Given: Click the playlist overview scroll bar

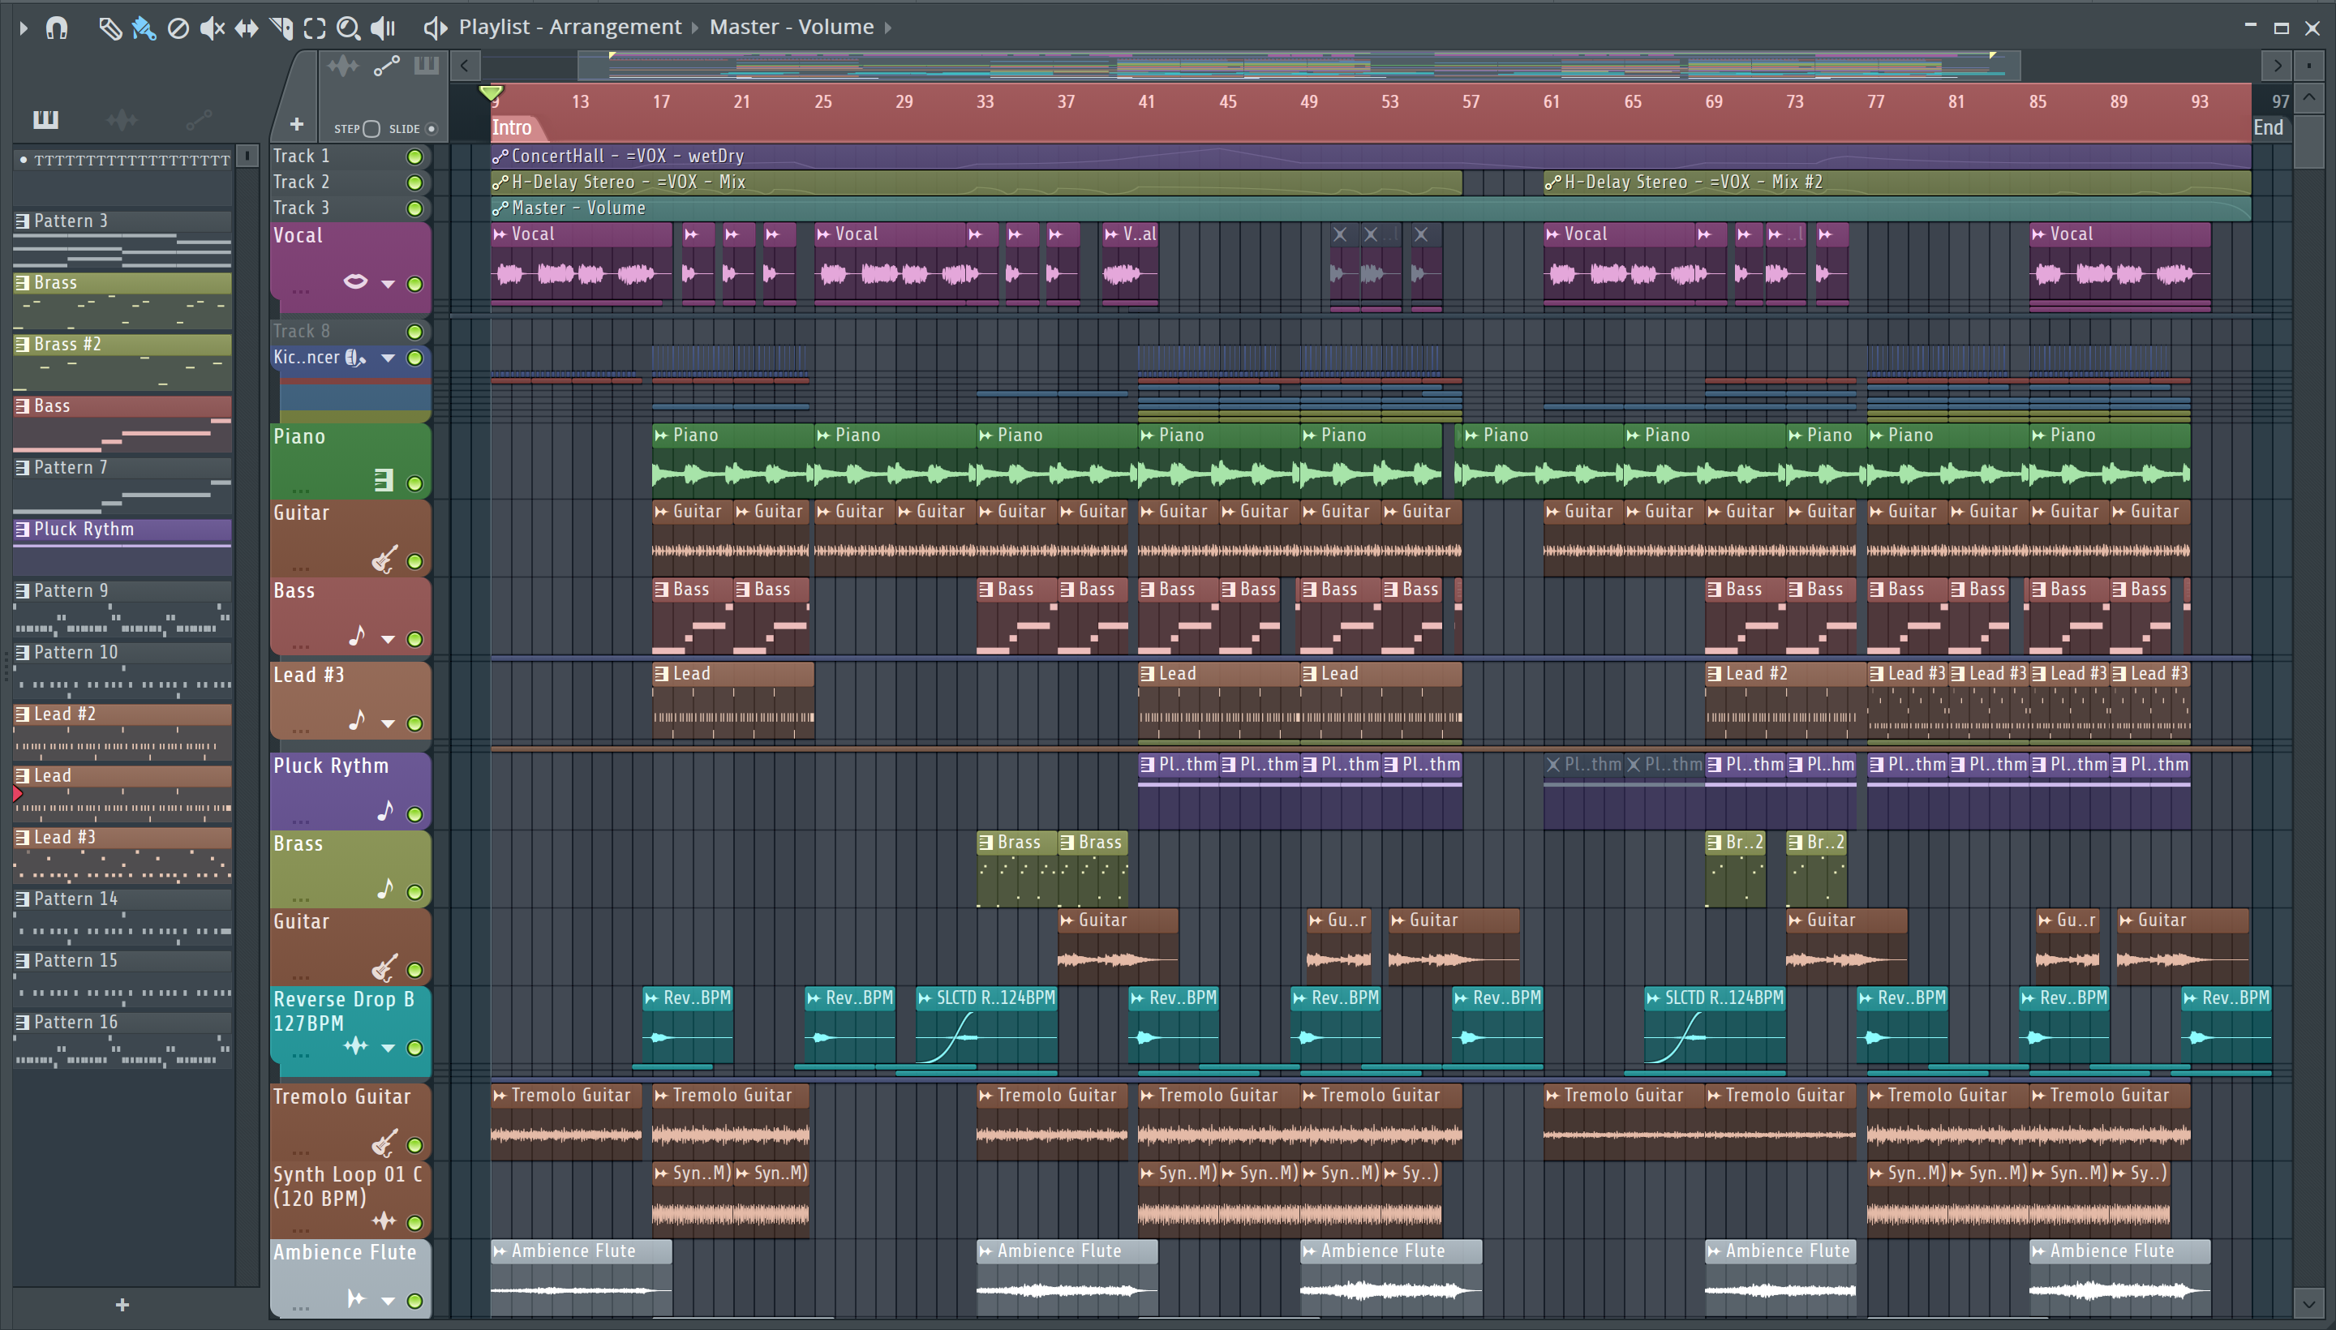Looking at the screenshot, I should pos(1299,66).
